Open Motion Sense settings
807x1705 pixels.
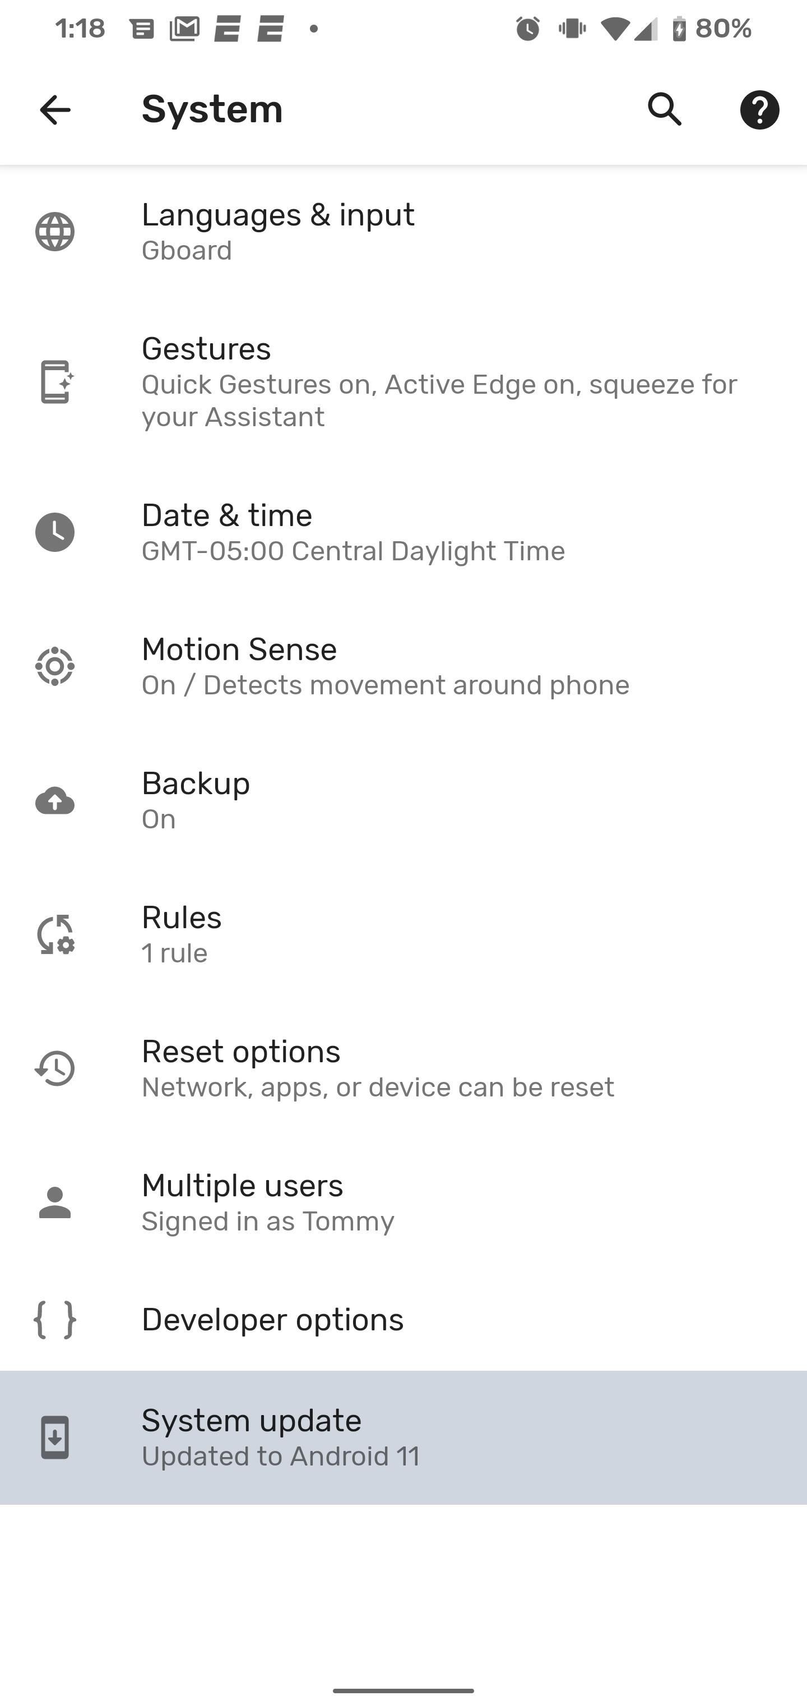403,666
